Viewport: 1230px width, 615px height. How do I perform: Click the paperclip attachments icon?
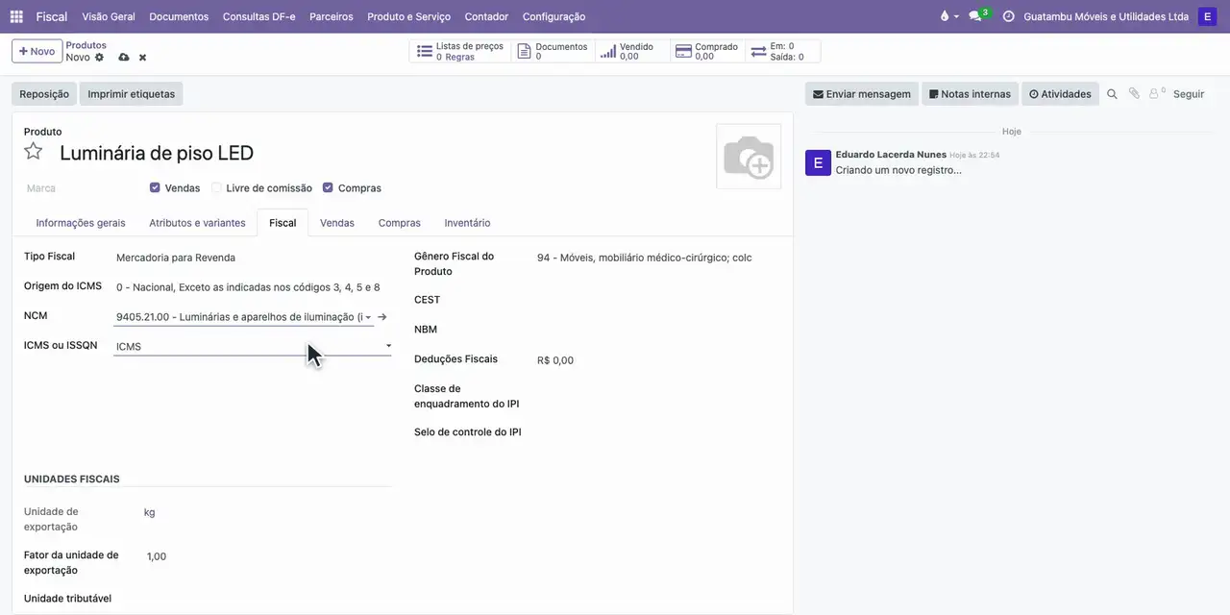[x=1134, y=94]
